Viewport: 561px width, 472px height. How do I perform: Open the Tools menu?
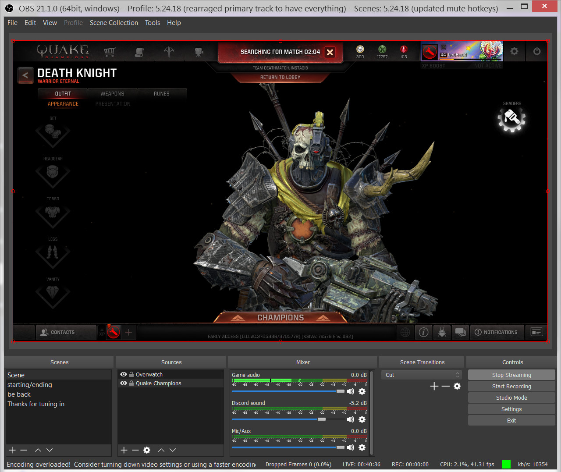pyautogui.click(x=153, y=23)
